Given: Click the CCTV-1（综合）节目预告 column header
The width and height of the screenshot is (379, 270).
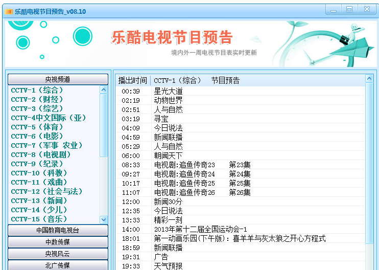Looking at the screenshot, I should click(x=258, y=80).
